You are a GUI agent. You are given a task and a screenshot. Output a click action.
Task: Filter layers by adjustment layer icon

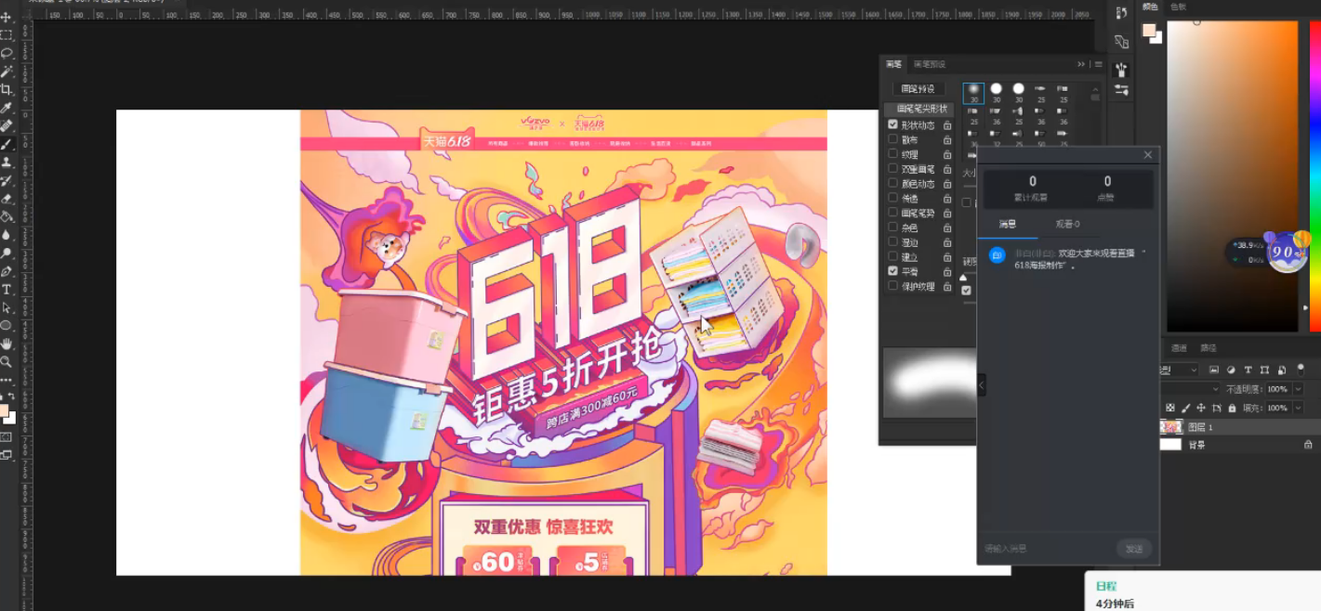[x=1231, y=370]
